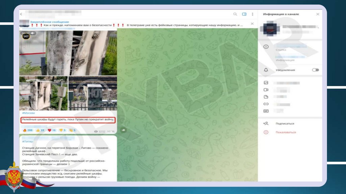The width and height of the screenshot is (346, 194).
Task: Open the lower-right railway photo
Action: [93, 93]
